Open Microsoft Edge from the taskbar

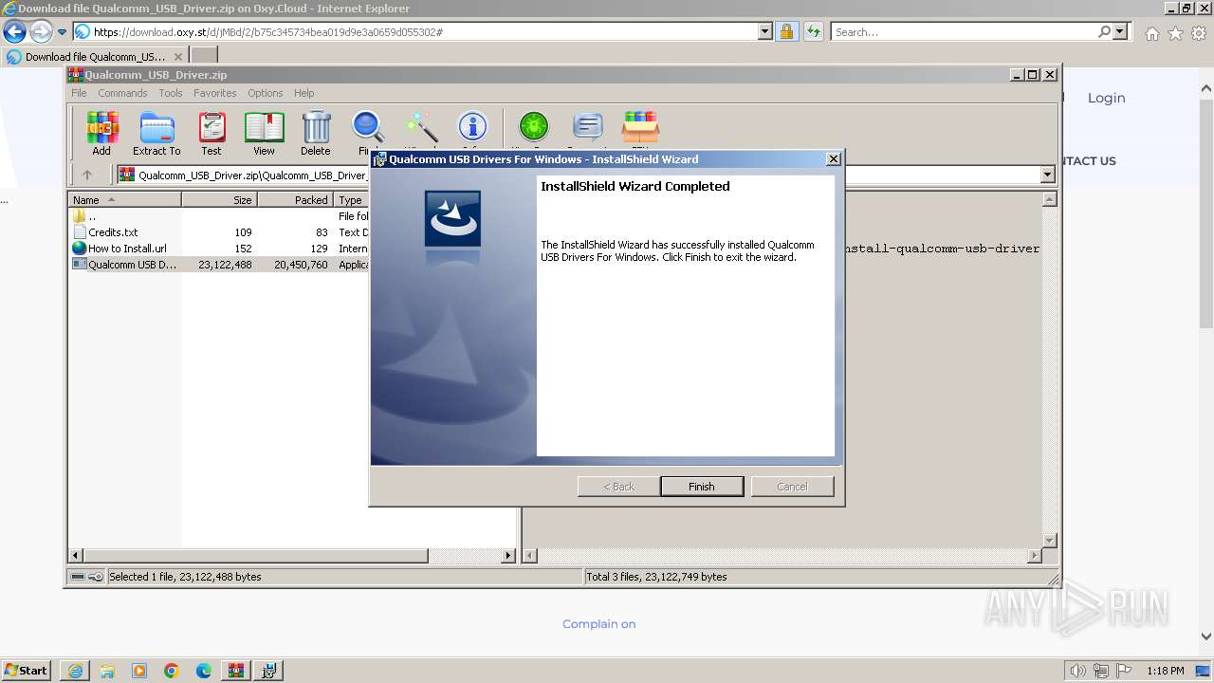click(x=204, y=671)
